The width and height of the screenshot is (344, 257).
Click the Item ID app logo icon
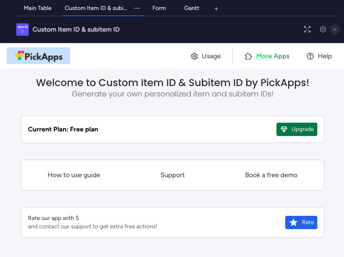pyautogui.click(x=23, y=30)
